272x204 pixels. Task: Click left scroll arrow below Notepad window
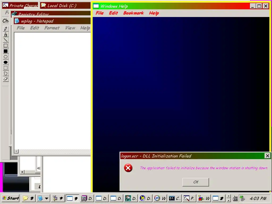pyautogui.click(x=22, y=172)
